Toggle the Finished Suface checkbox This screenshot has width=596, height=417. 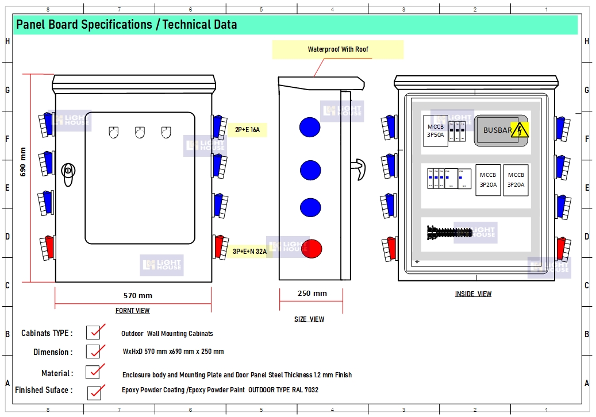pyautogui.click(x=94, y=393)
